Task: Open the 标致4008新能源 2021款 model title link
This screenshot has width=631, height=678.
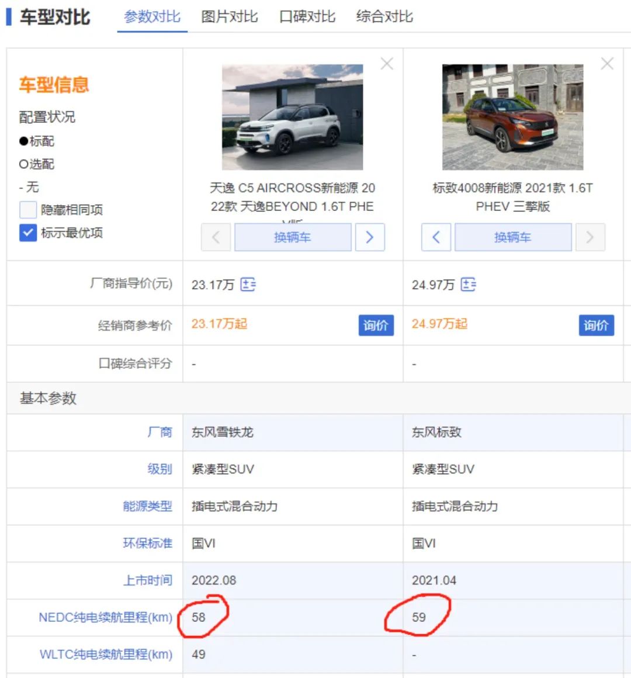Action: point(512,197)
